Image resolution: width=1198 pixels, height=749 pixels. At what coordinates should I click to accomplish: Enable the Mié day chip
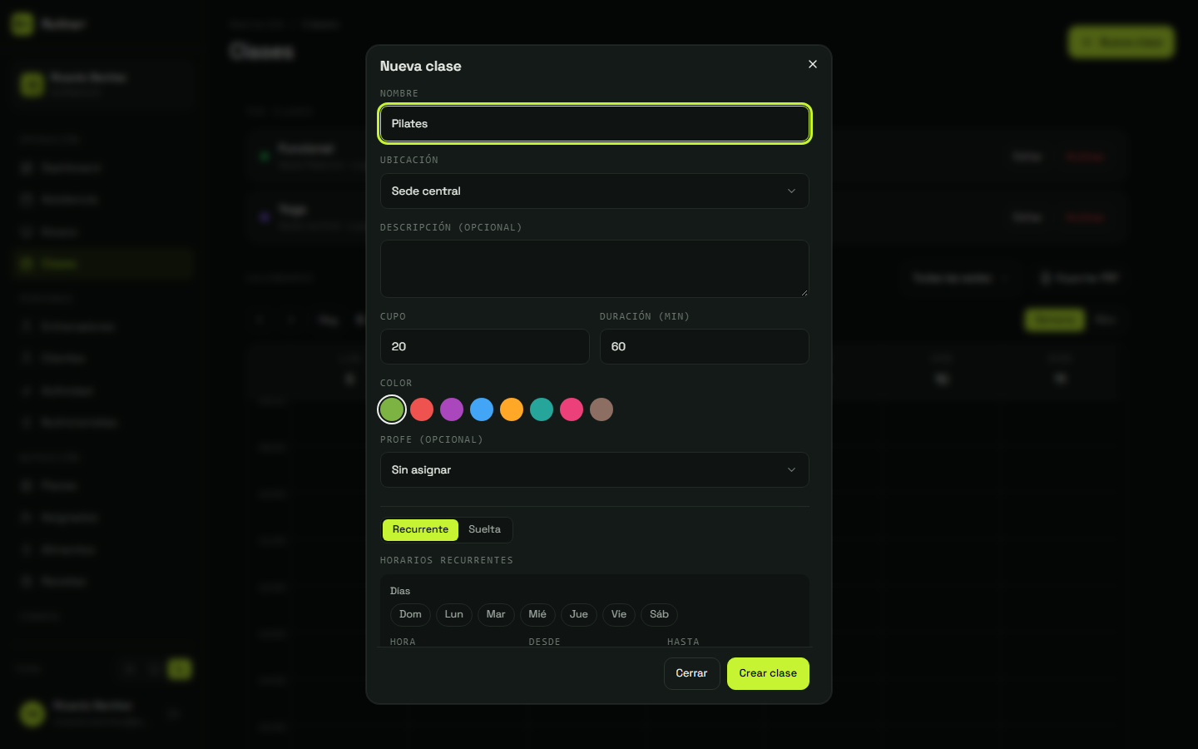click(x=537, y=615)
